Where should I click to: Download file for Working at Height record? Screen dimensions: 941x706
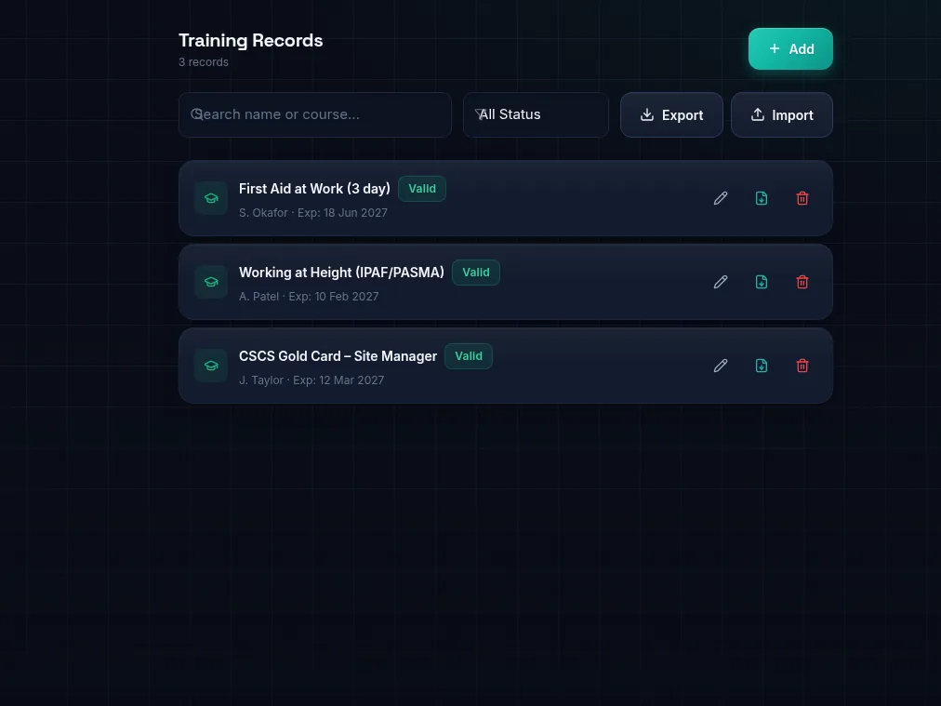(x=761, y=282)
